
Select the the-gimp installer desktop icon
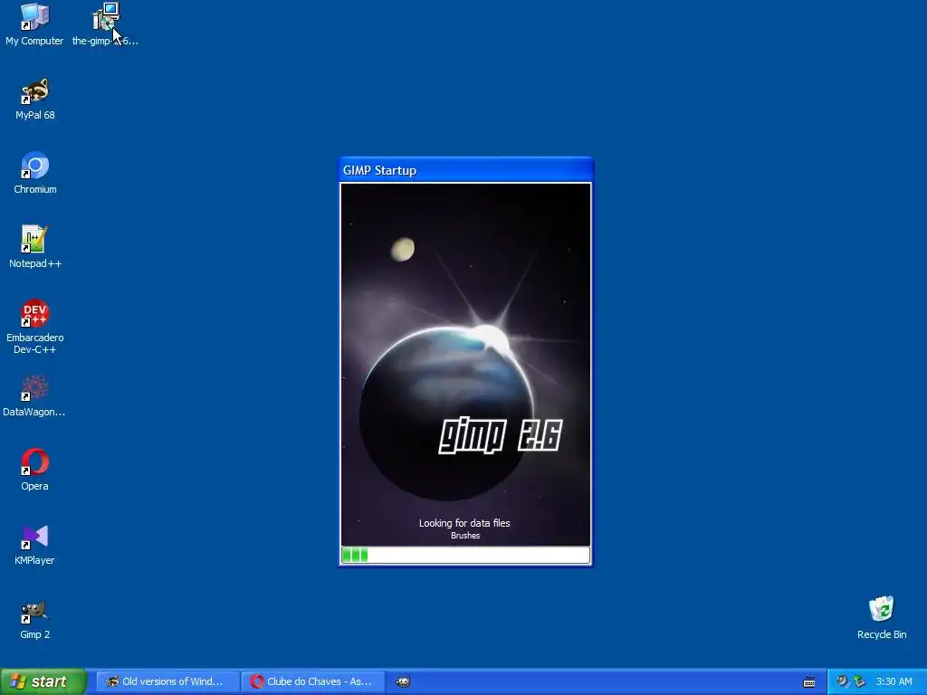pos(105,24)
